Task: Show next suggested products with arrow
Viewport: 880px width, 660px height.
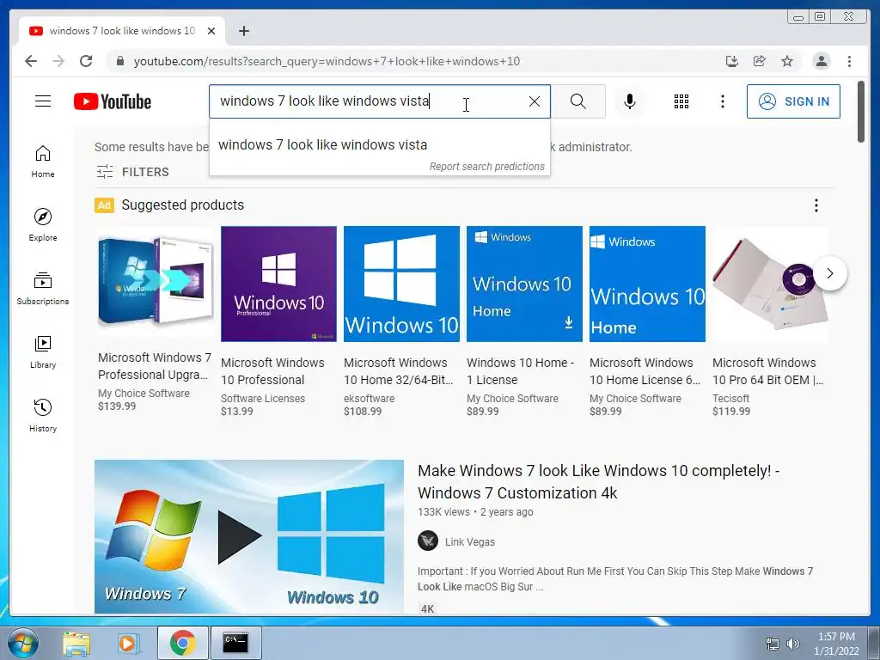Action: [x=830, y=274]
